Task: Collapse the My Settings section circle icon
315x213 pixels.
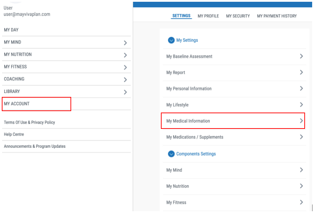Action: click(x=171, y=40)
